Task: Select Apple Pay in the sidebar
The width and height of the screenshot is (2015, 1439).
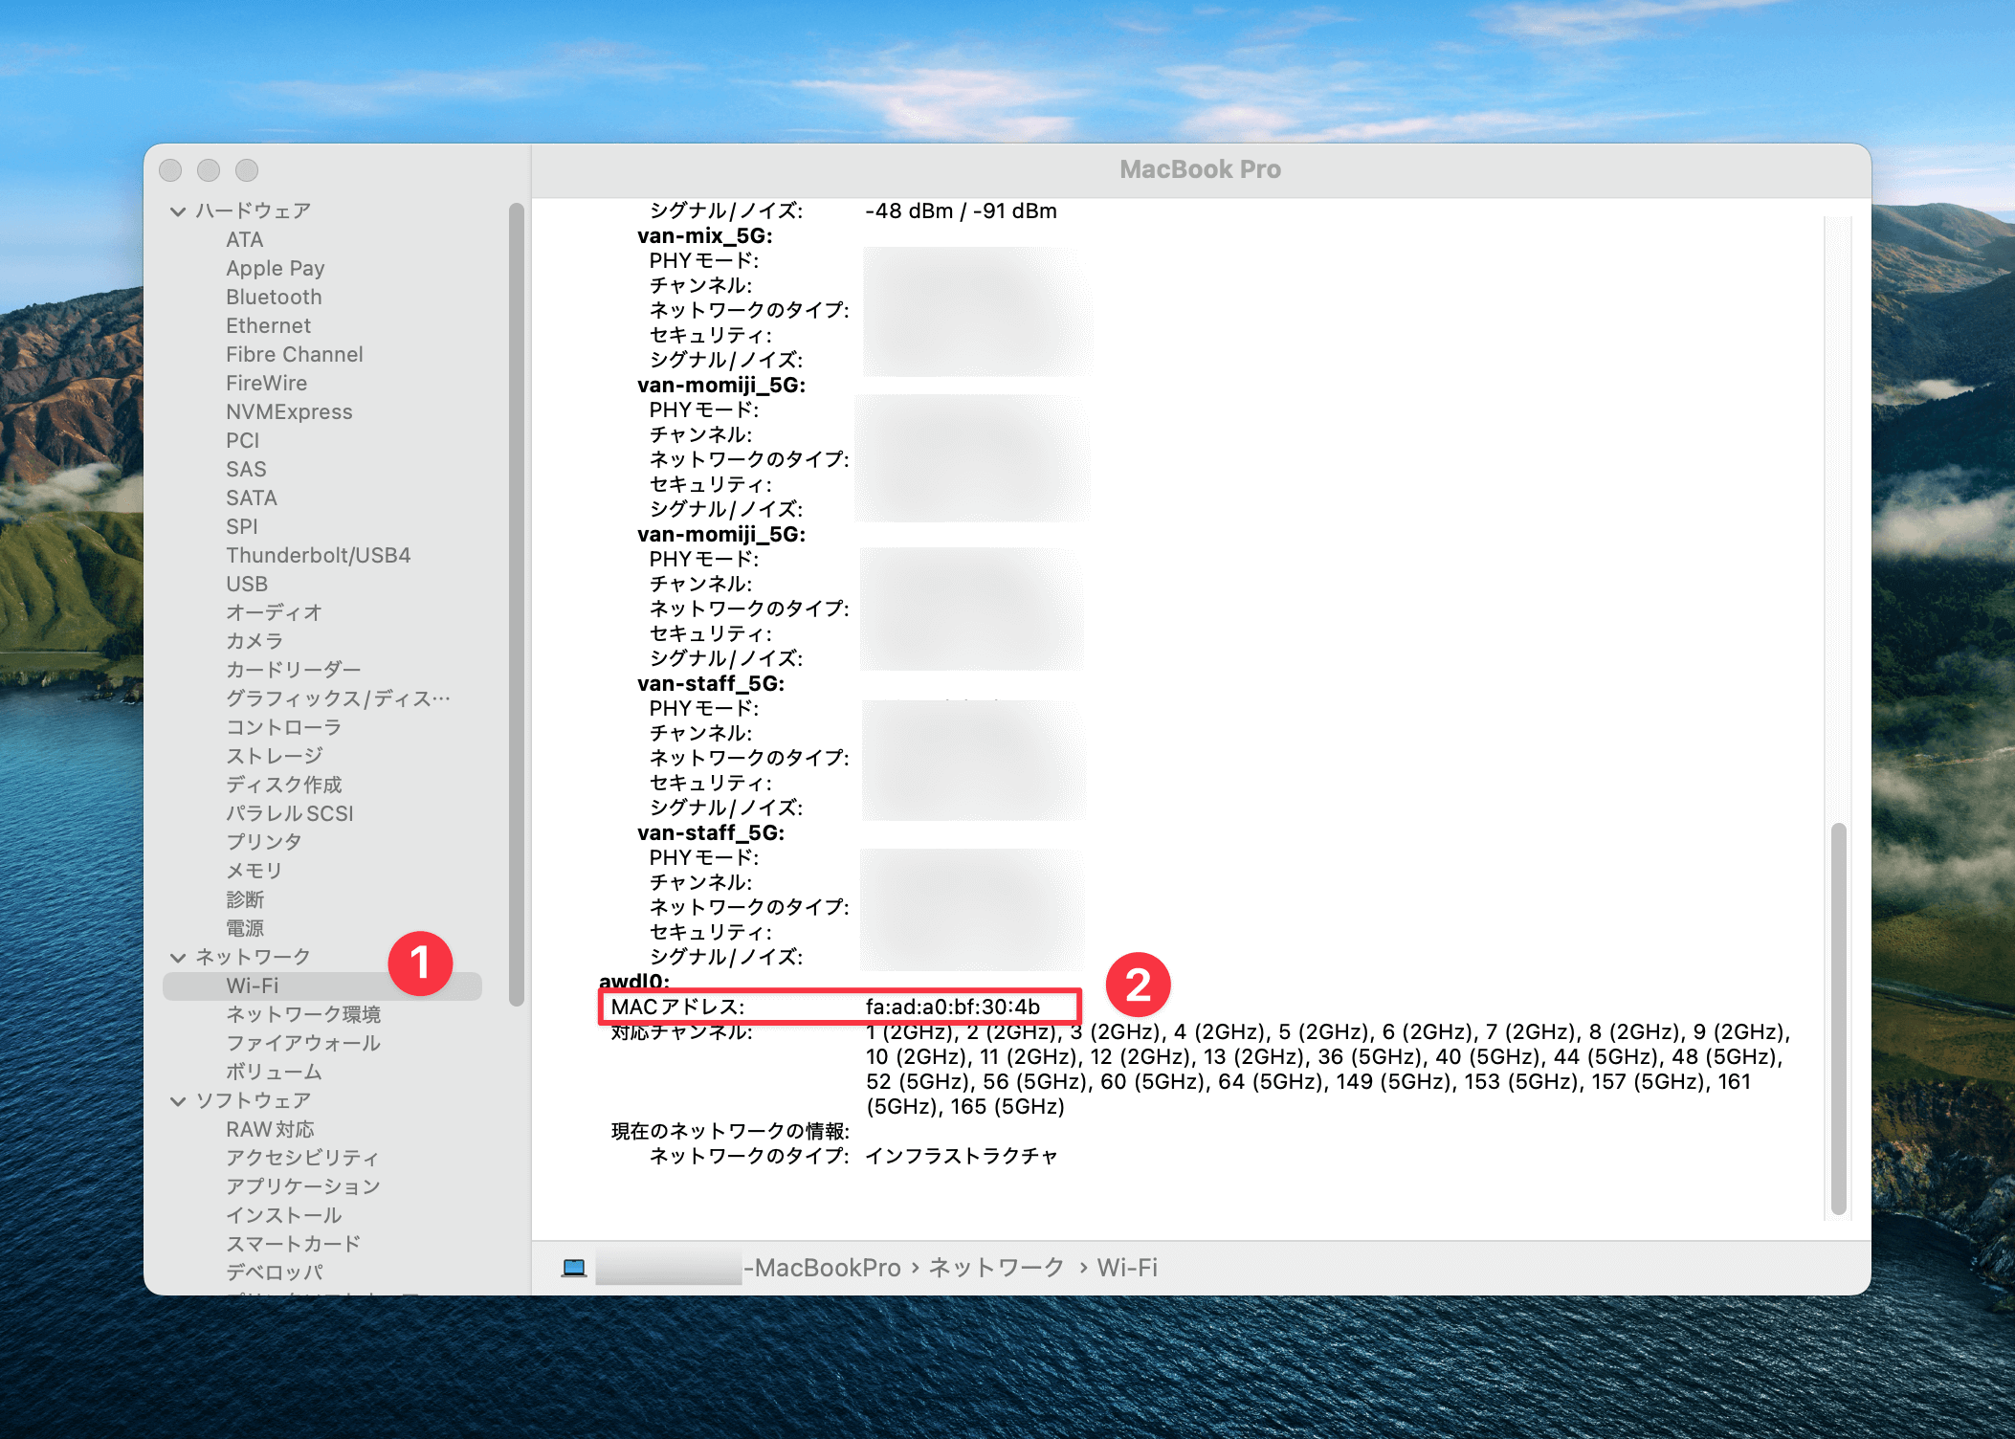Action: 276,269
